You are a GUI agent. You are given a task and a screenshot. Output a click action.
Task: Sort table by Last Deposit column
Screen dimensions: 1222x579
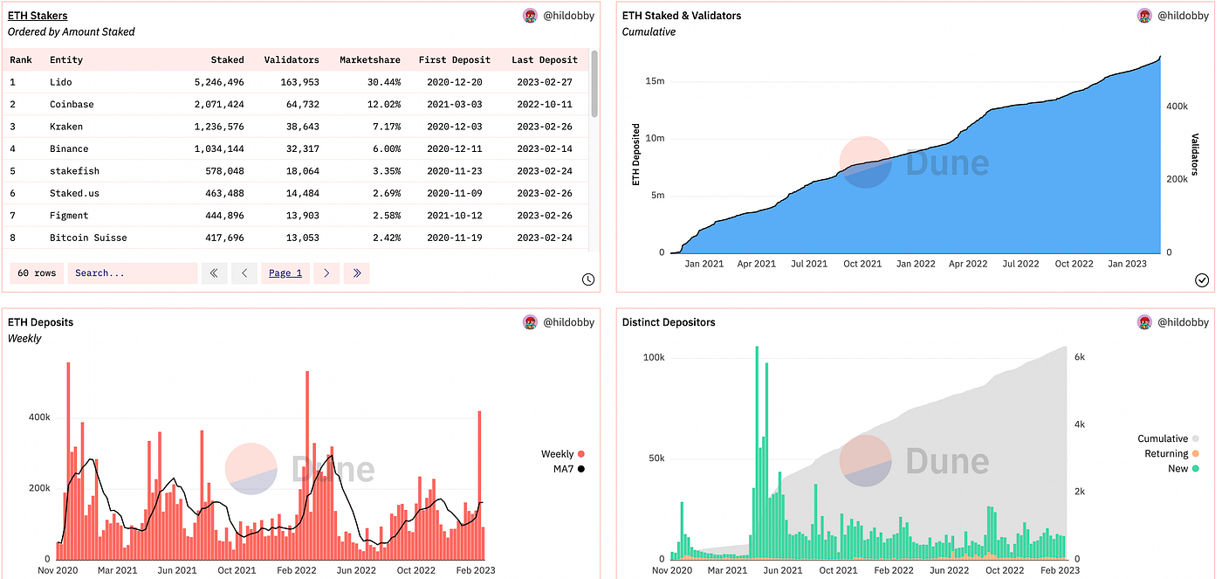click(545, 60)
